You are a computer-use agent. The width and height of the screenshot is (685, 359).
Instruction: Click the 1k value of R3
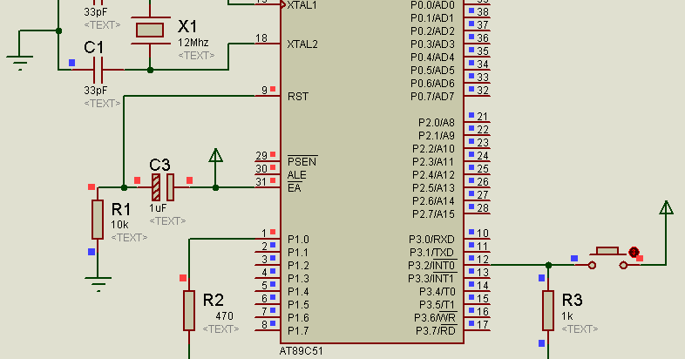(x=567, y=315)
